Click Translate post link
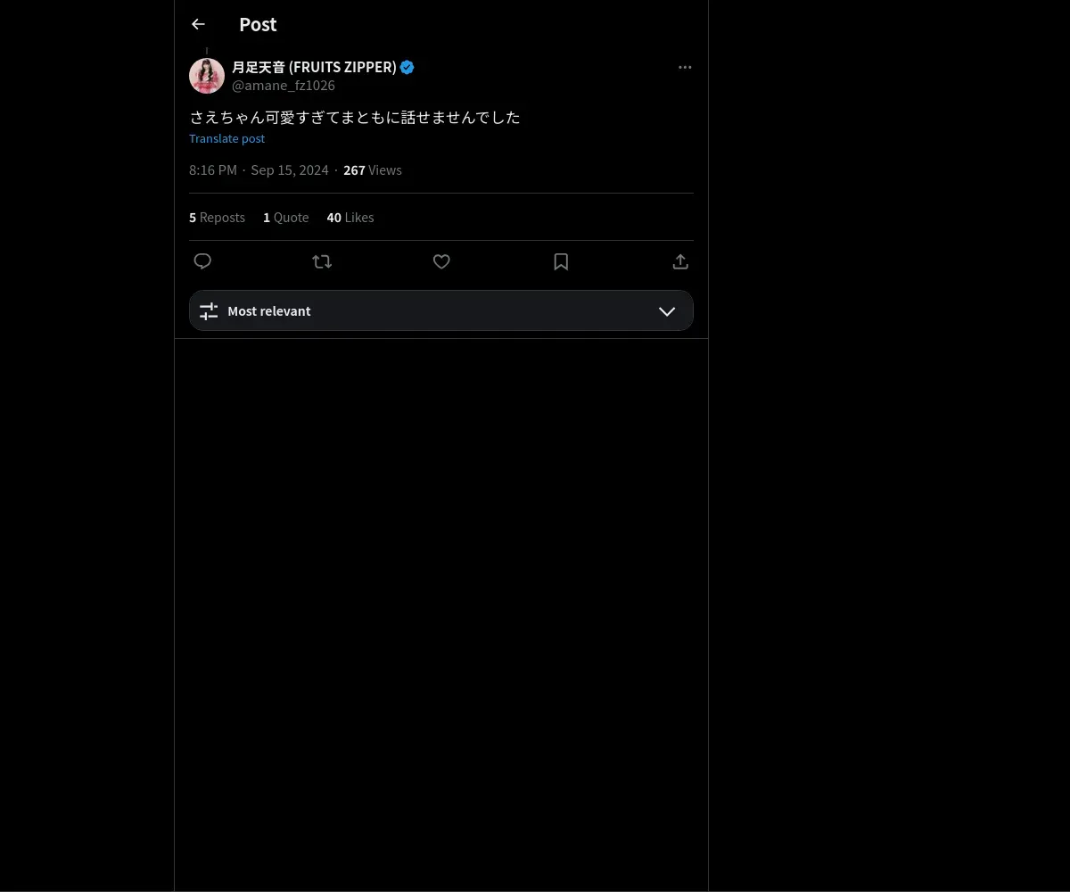This screenshot has width=1070, height=892. (x=226, y=138)
